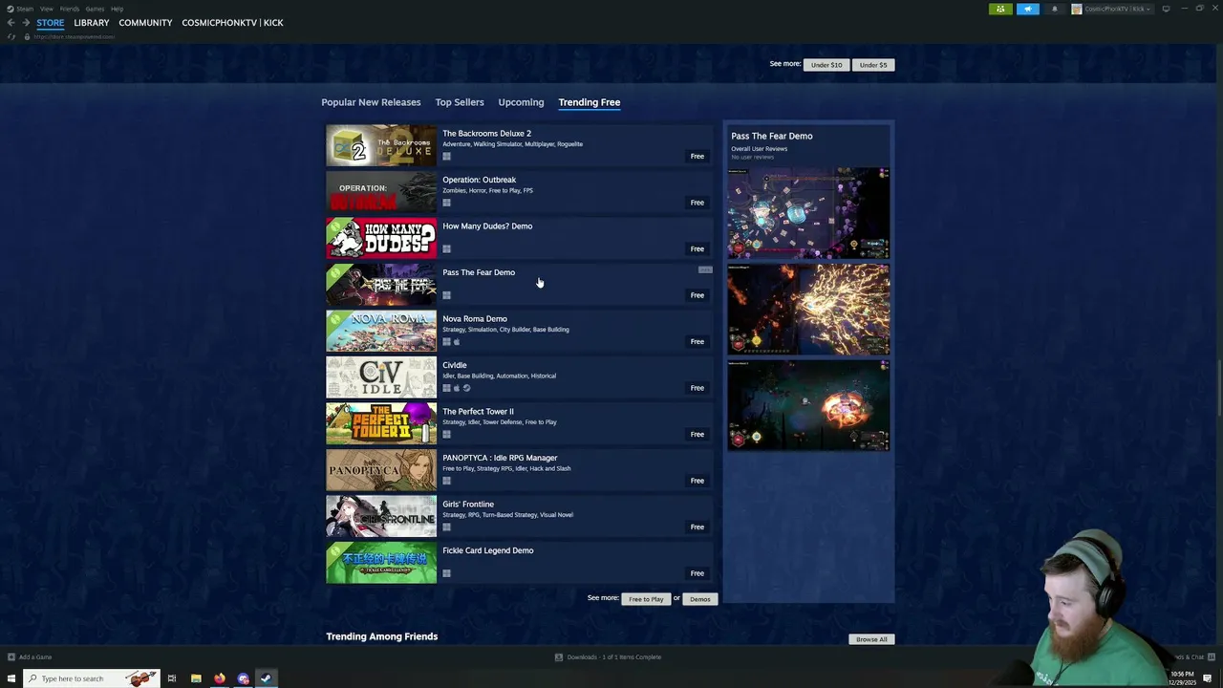Click Free price on Operation: Outbreak row

point(697,203)
